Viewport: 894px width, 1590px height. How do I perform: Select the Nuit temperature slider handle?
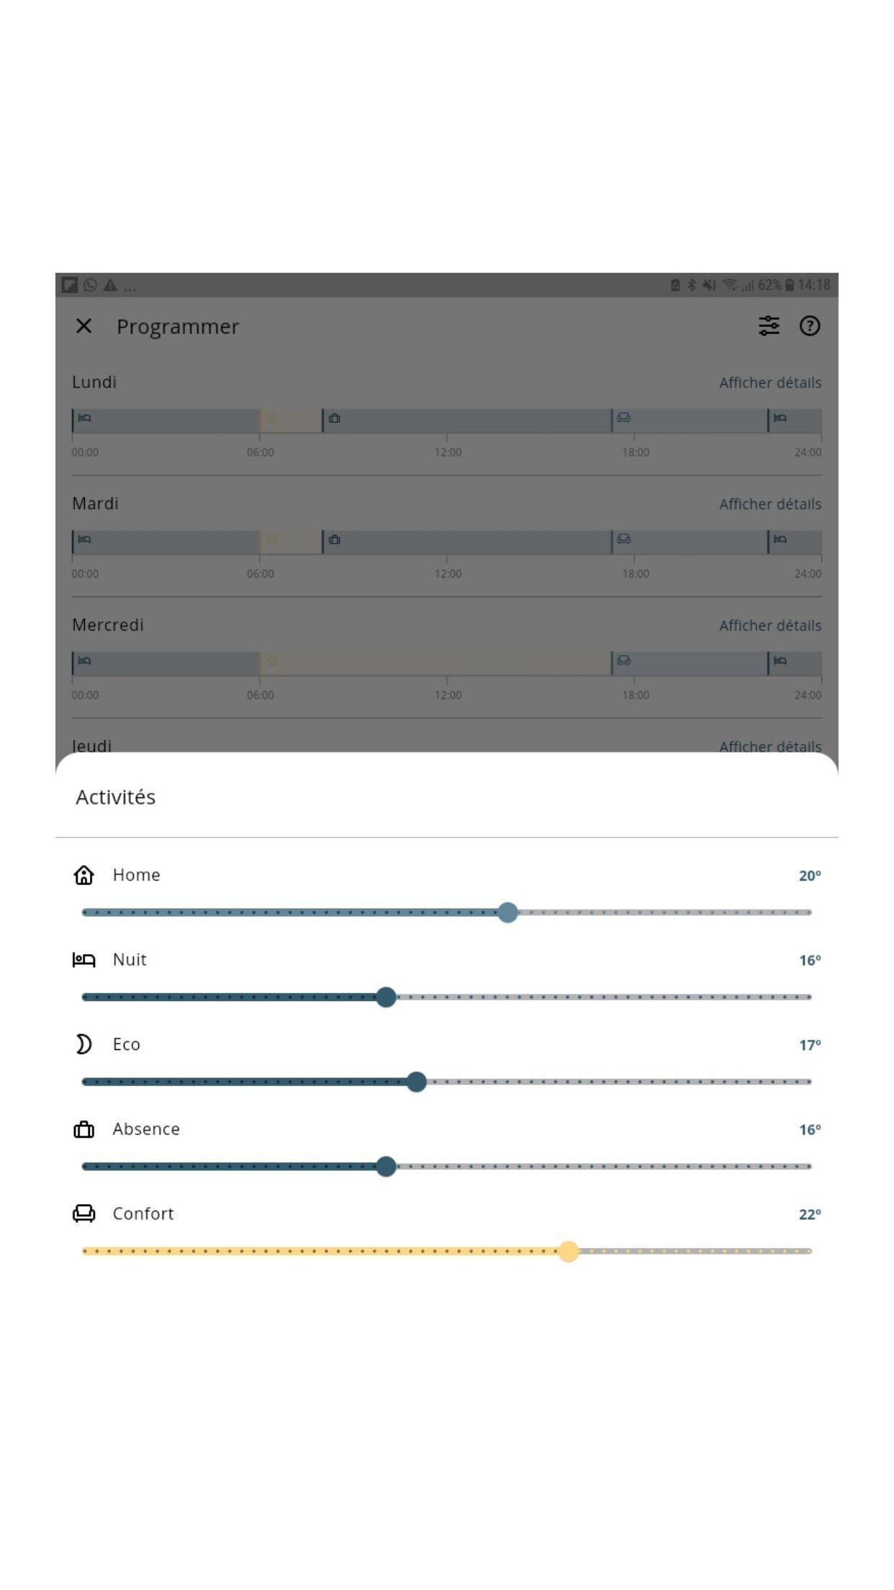[x=386, y=997]
